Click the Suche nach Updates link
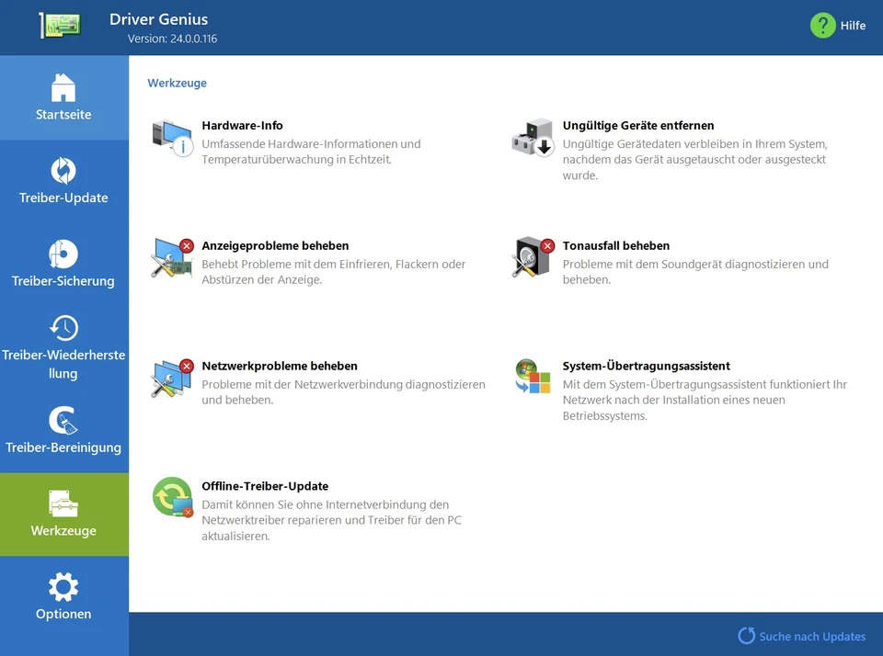 coord(802,636)
